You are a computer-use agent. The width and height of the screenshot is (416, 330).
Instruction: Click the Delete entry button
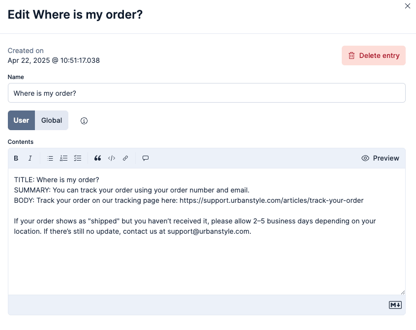tap(374, 55)
